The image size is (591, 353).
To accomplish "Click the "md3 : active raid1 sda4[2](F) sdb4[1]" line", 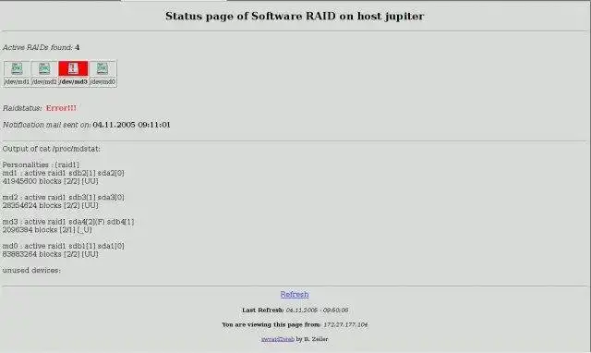I will 68,222.
